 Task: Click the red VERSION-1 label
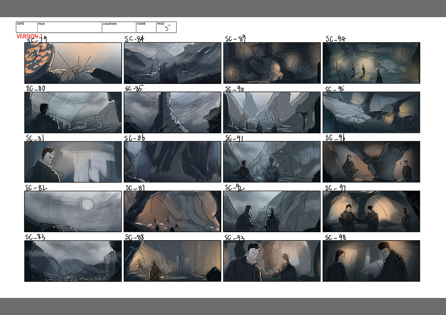tap(29, 36)
